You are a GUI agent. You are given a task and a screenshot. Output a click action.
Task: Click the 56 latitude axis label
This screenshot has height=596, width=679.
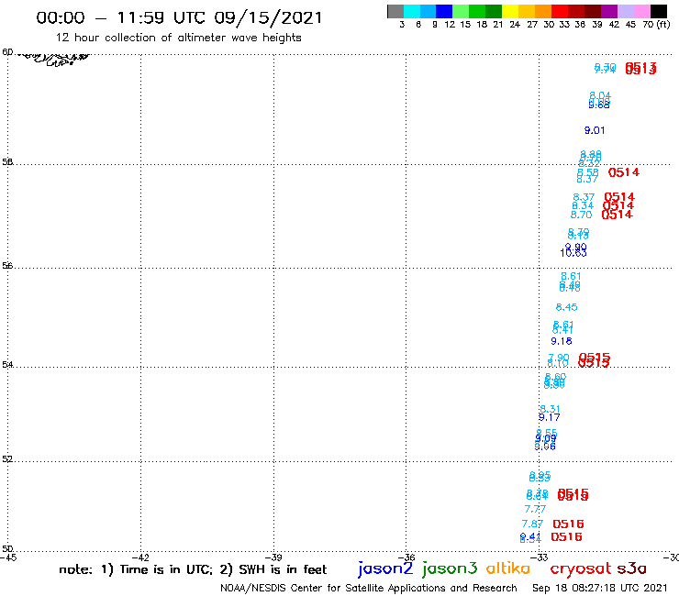click(x=7, y=266)
